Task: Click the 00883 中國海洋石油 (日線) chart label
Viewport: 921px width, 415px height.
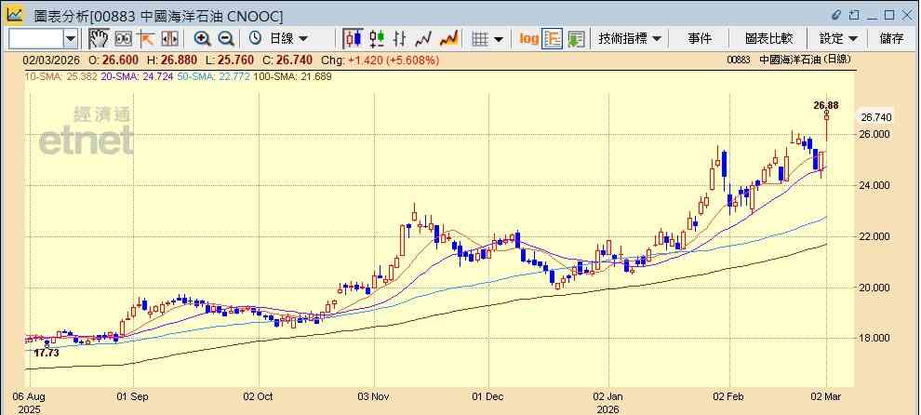Action: coord(788,60)
